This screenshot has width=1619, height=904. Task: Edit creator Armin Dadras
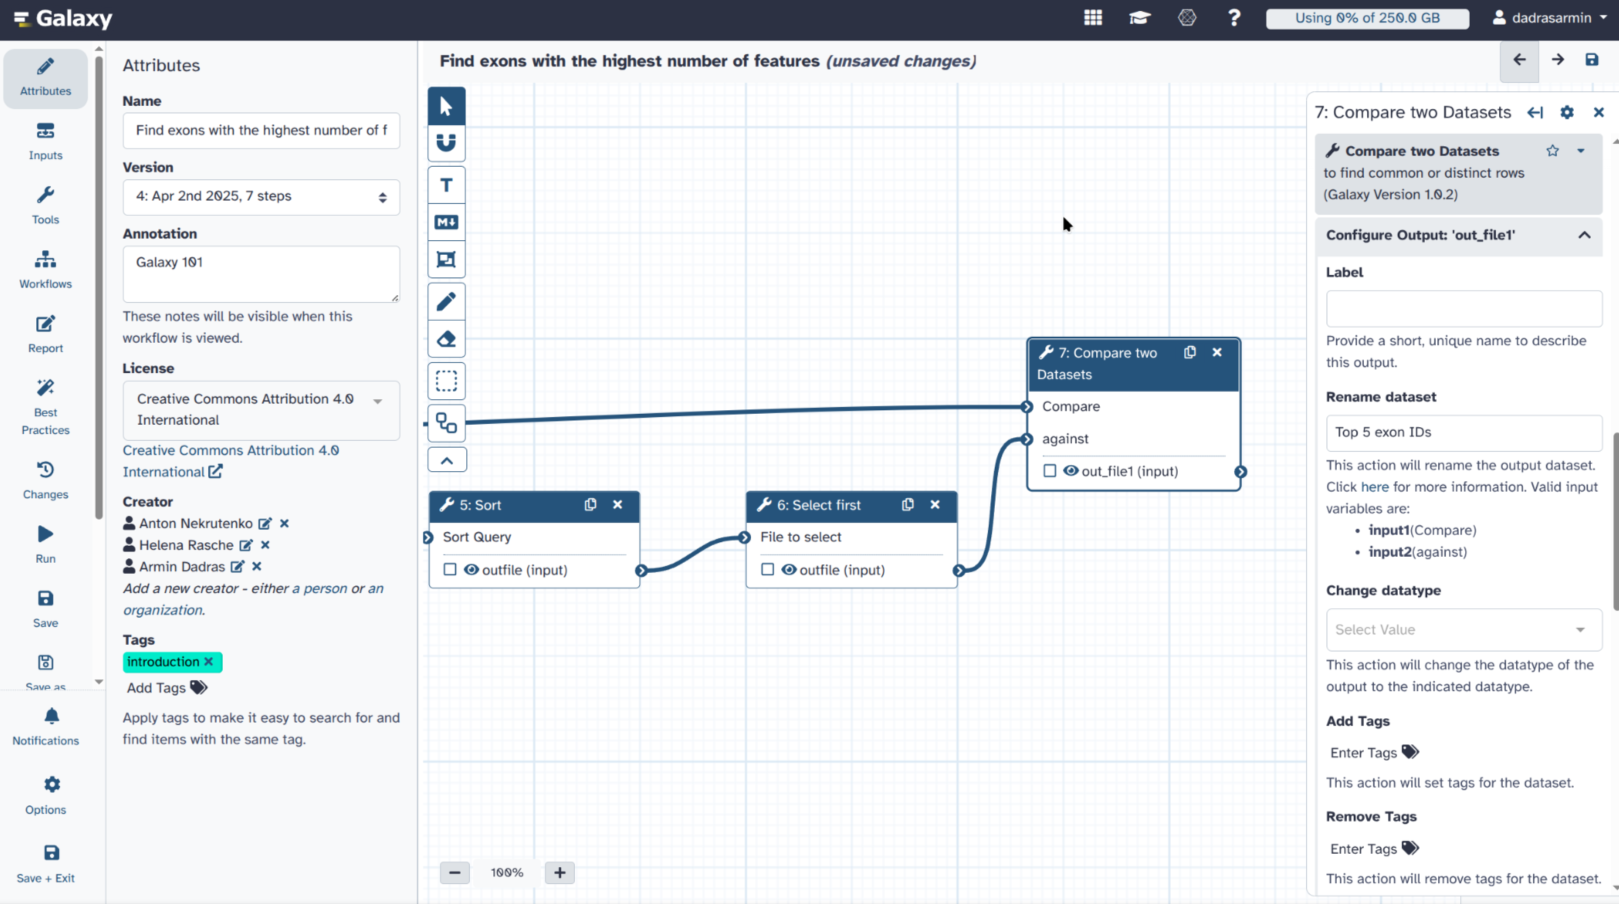tap(237, 567)
